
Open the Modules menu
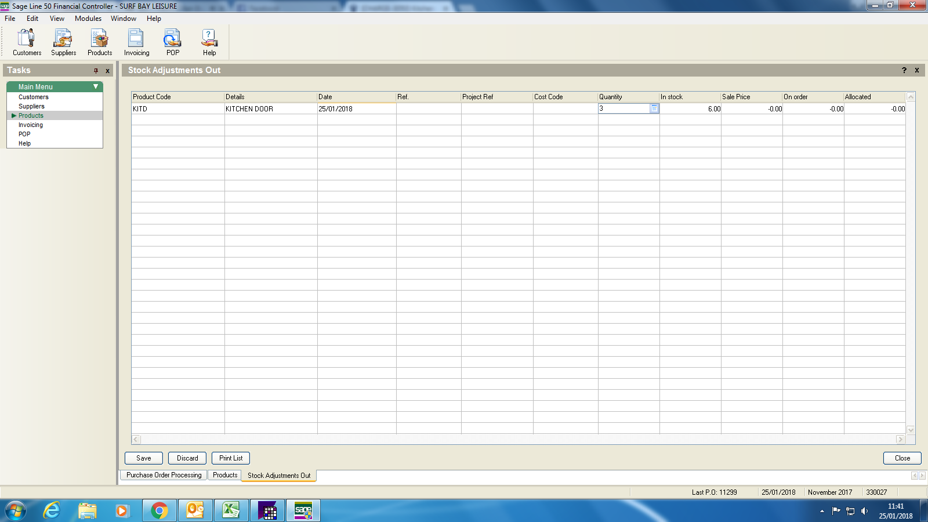88,19
